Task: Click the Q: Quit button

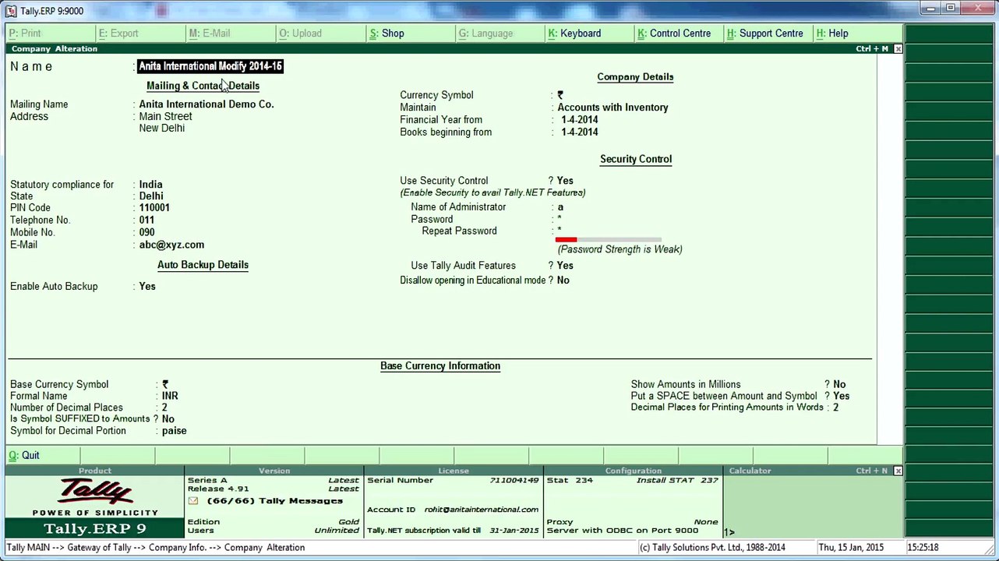Action: coord(43,456)
